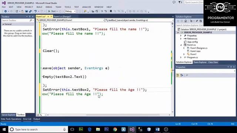This screenshot has width=237, height=133.
Task: Open the Debug configuration dropdown
Action: point(70,11)
